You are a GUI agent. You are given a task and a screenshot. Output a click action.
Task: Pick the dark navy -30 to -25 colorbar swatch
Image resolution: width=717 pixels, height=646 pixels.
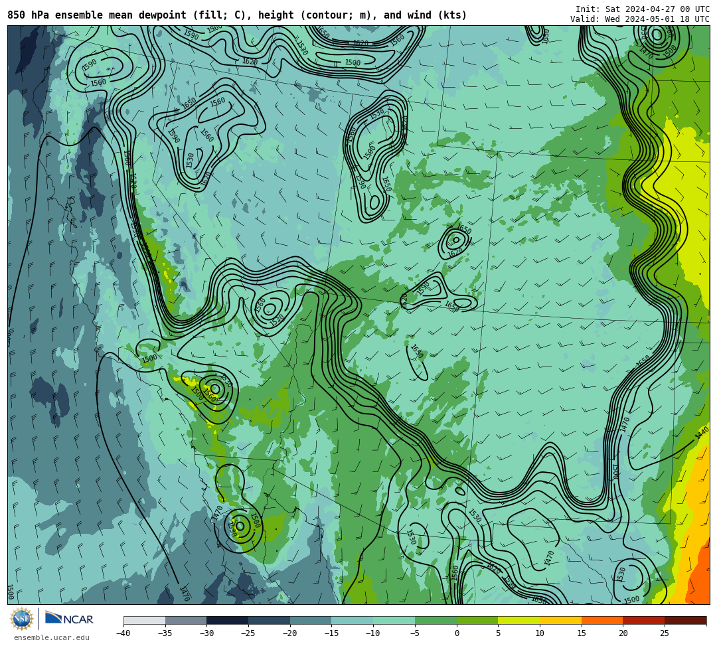click(x=228, y=620)
